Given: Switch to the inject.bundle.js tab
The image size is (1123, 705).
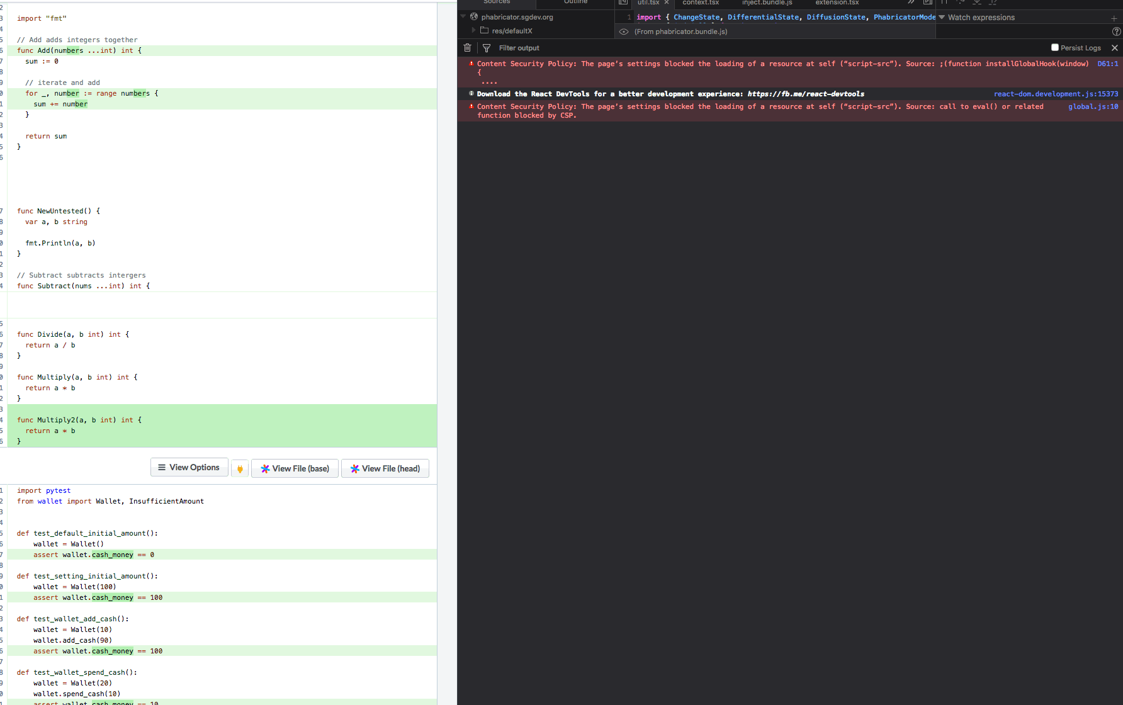Looking at the screenshot, I should [x=767, y=3].
